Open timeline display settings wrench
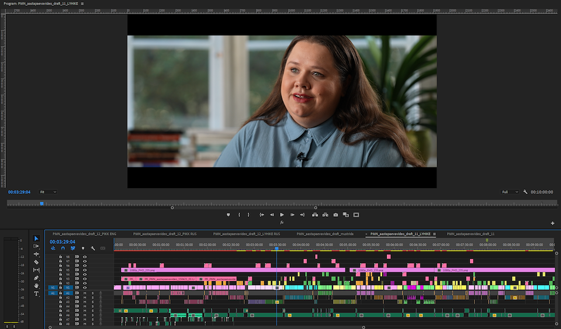Image resolution: width=561 pixels, height=329 pixels. 92,248
